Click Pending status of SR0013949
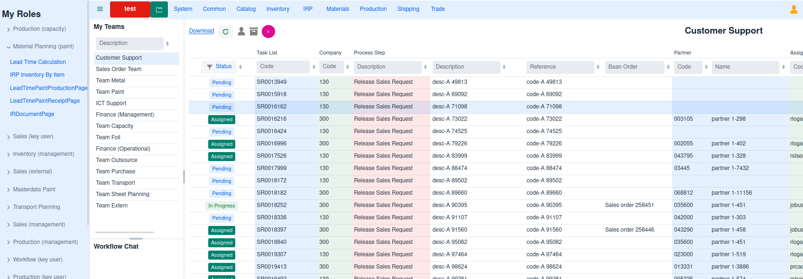The image size is (803, 279). 222,82
